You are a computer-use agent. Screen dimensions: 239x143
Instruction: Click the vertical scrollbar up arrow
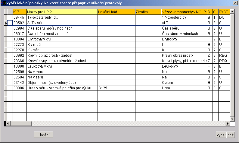[232, 11]
